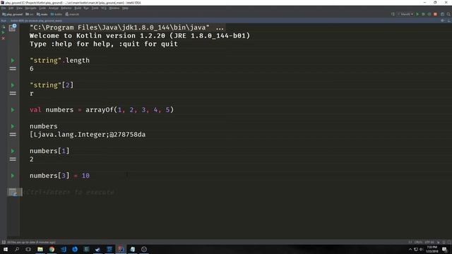Click the input prompt icon at the REPL bottom
Screen dimensions: 452x254
pyautogui.click(x=13, y=192)
